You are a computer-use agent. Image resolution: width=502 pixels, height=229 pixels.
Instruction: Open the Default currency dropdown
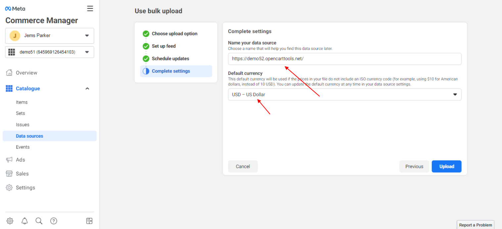point(344,94)
